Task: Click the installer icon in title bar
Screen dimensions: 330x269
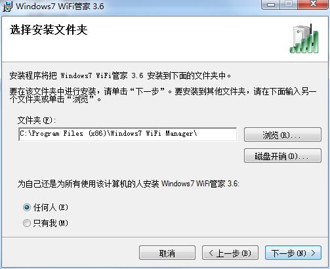Action: tap(7, 6)
